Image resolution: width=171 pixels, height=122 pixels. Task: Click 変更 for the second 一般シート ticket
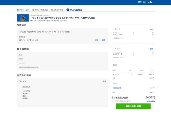151,49
